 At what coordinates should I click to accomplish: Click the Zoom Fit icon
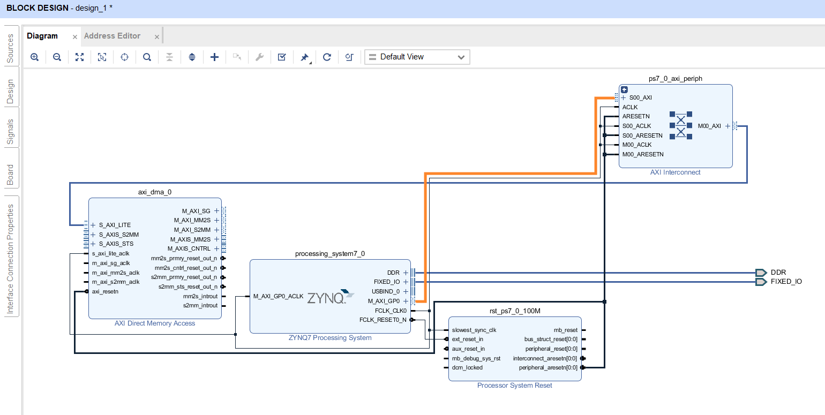click(x=79, y=57)
